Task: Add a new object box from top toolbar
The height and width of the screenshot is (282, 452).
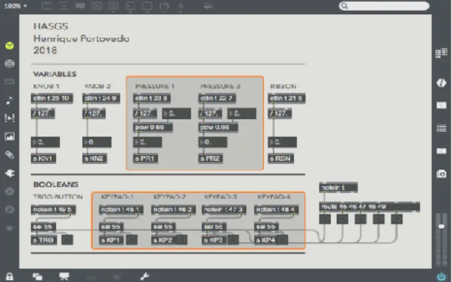Action: (47, 6)
